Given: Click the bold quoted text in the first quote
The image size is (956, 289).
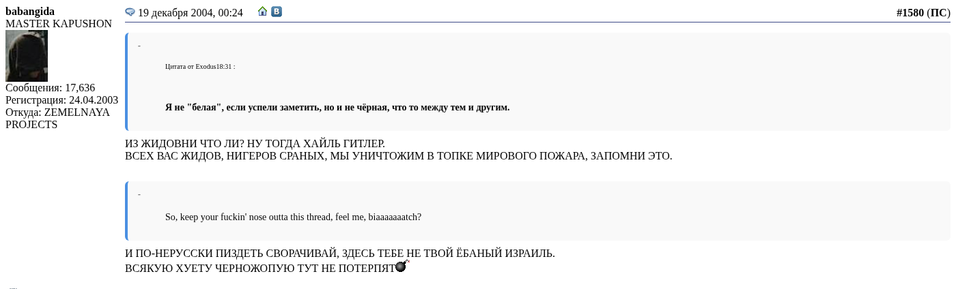Looking at the screenshot, I should pyautogui.click(x=337, y=108).
